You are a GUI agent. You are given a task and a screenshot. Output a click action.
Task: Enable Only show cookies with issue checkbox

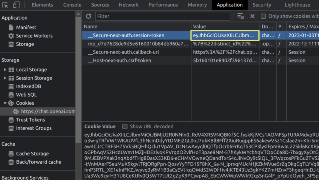click(x=263, y=16)
